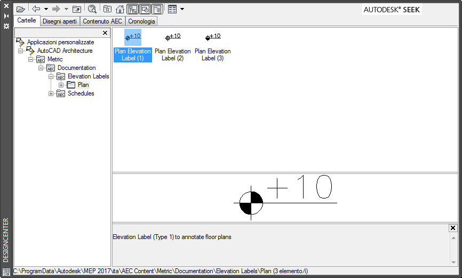Click the Elevation Label description text
The width and height of the screenshot is (462, 278).
(x=172, y=237)
